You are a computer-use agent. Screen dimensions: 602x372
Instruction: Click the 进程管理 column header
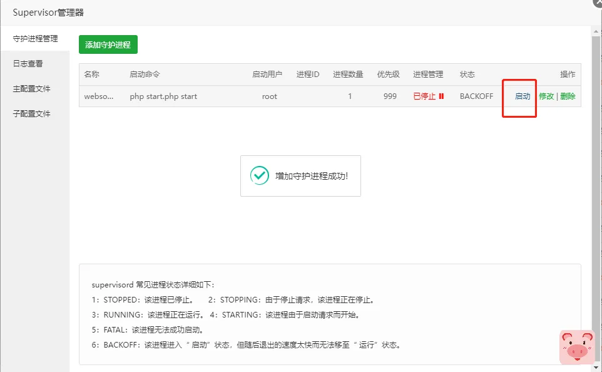pos(428,74)
